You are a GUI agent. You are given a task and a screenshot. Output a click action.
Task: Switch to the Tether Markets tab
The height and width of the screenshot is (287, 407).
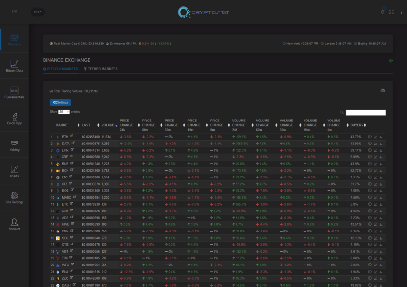pyautogui.click(x=101, y=69)
